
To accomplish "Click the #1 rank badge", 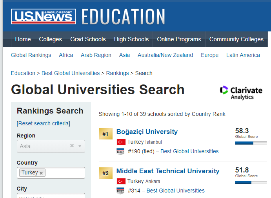I will [105, 134].
